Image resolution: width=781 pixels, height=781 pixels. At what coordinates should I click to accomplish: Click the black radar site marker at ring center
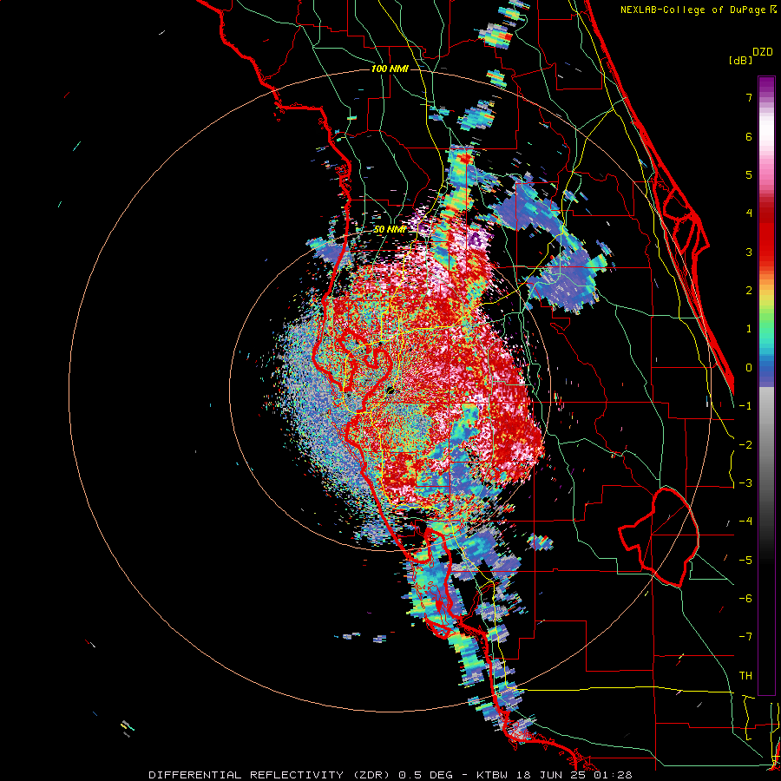tap(390, 390)
